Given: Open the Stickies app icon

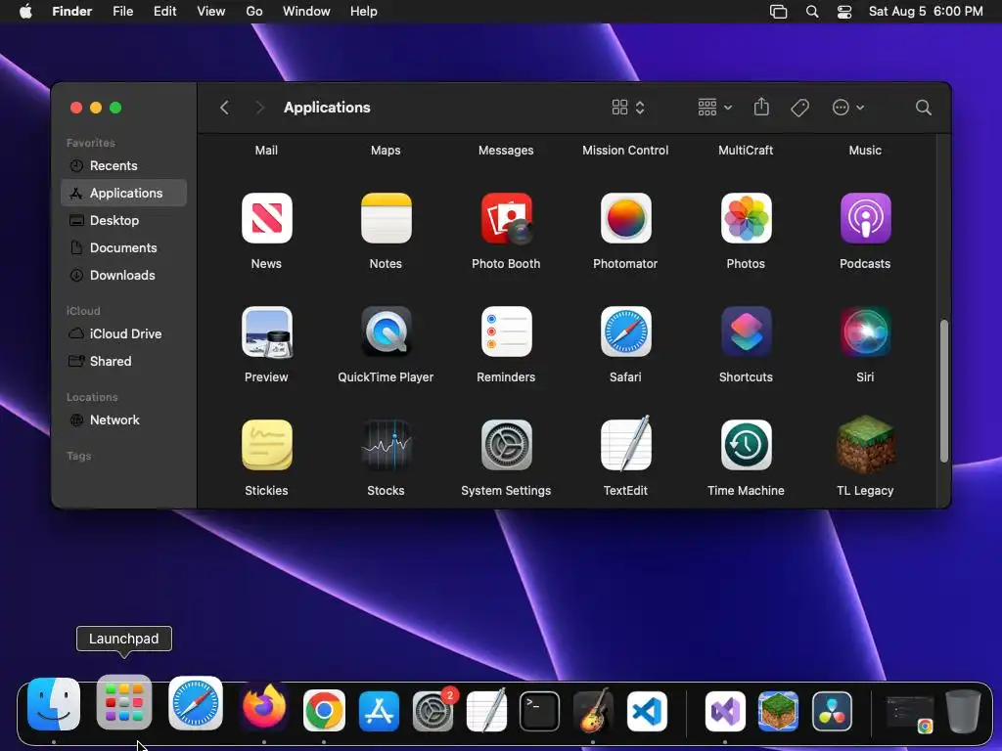Looking at the screenshot, I should (266, 445).
